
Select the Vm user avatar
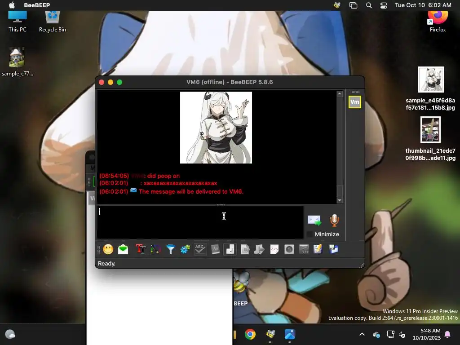[355, 102]
